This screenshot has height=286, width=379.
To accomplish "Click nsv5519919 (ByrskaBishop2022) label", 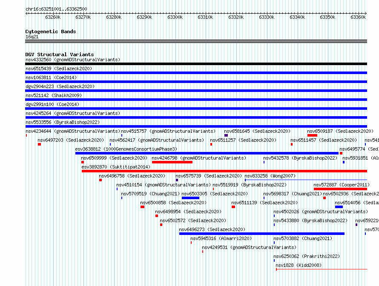I will coord(250,185).
